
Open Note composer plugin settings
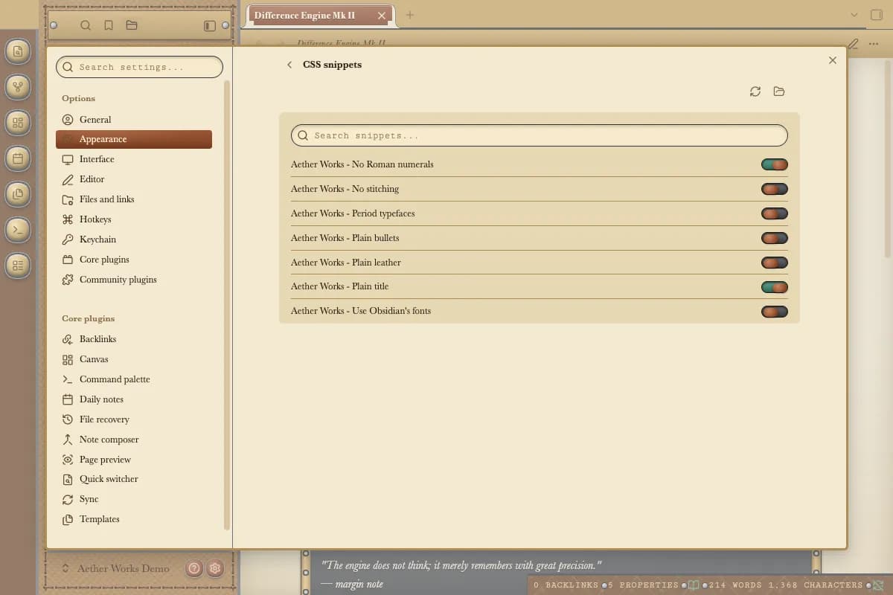pyautogui.click(x=134, y=440)
